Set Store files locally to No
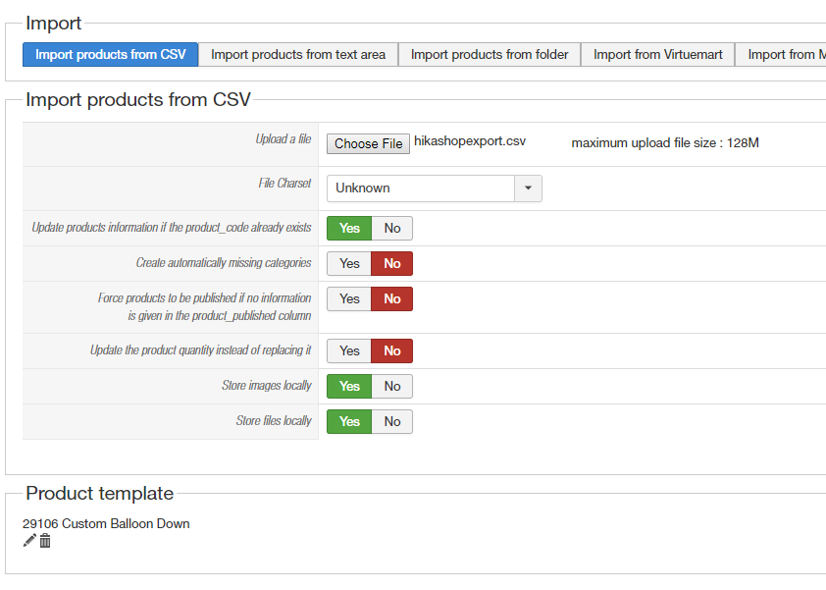The width and height of the screenshot is (826, 590). tap(392, 422)
